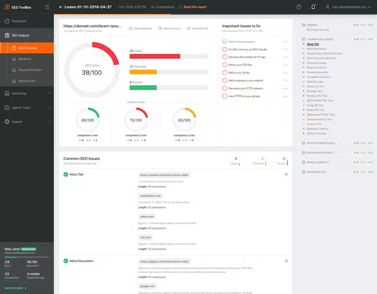Click the green 8 Passed progress bar
This screenshot has height=294, width=377.
pyautogui.click(x=143, y=88)
